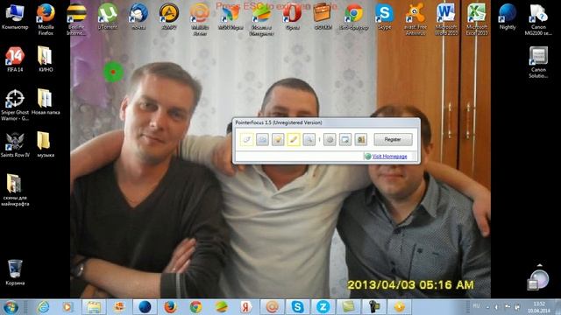Select Microsoft Word 2010 desktop shortcut
Image resolution: width=561 pixels, height=315 pixels.
click(446, 19)
